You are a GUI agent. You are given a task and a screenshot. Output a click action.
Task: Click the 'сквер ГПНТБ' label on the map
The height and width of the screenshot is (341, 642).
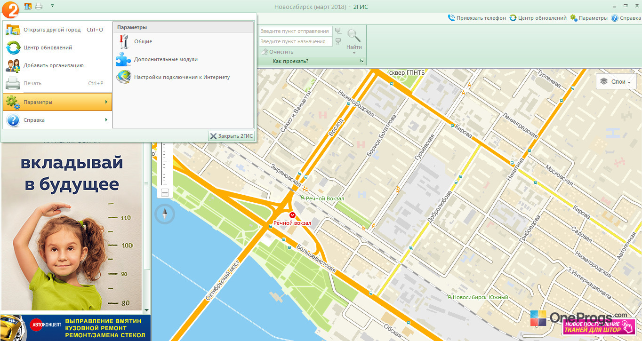pos(407,72)
